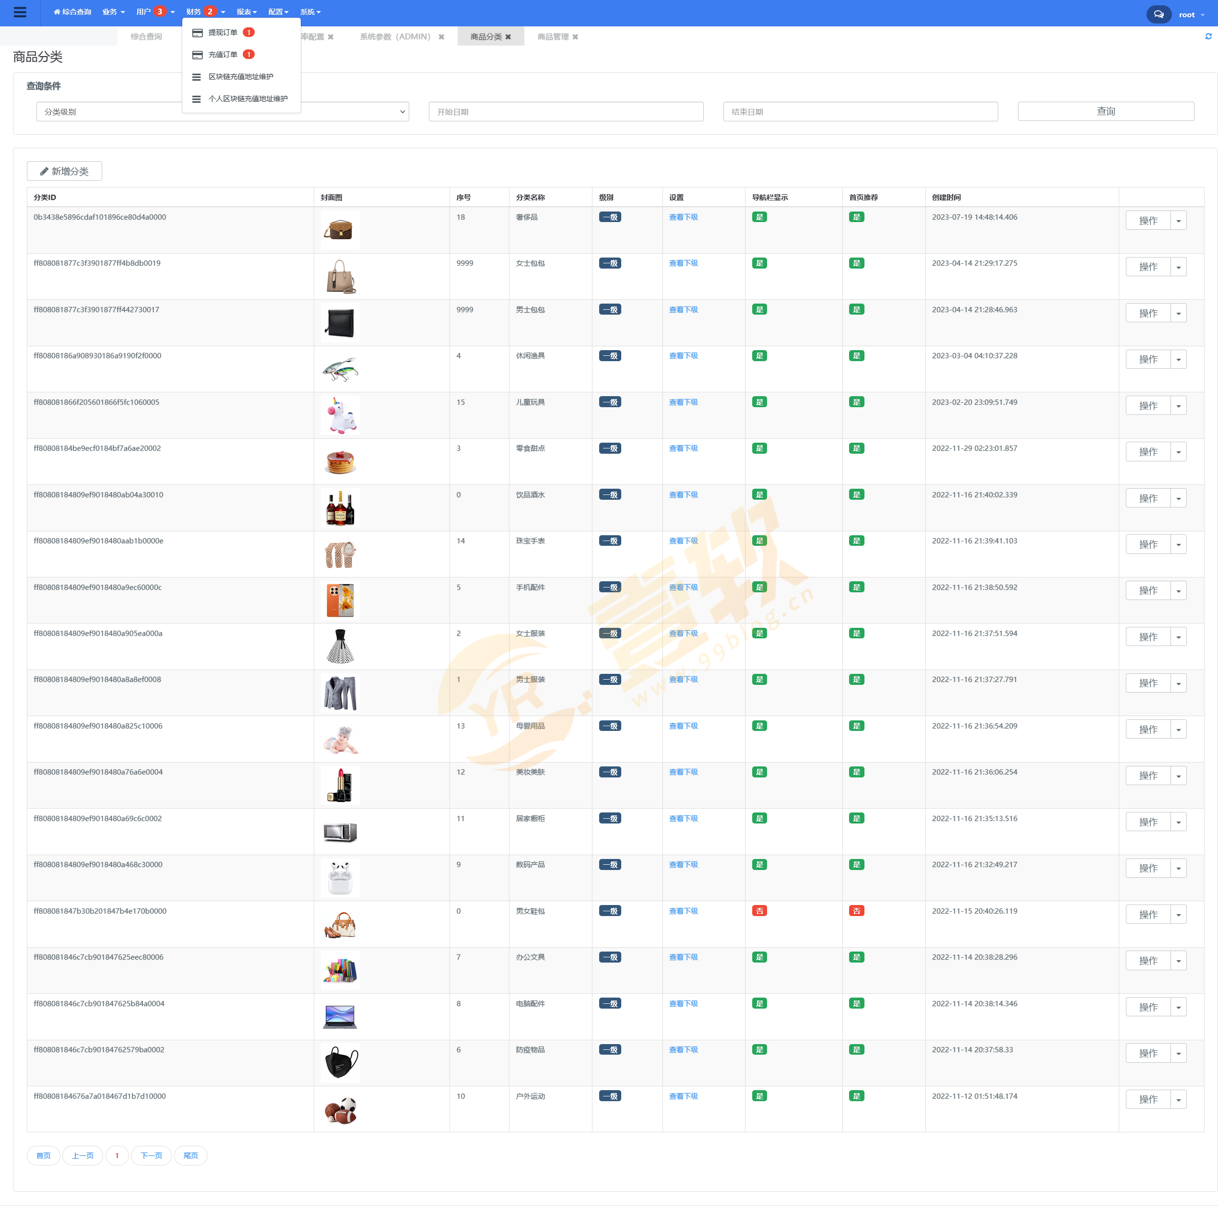Click the list icon beside 区块链充值地址维护
The height and width of the screenshot is (1223, 1218).
coord(197,77)
